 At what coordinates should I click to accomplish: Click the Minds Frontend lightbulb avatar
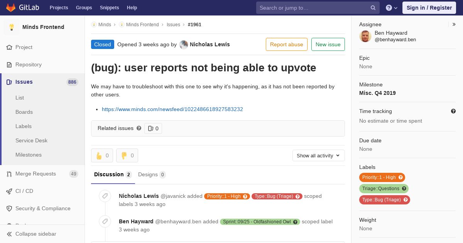tap(12, 27)
